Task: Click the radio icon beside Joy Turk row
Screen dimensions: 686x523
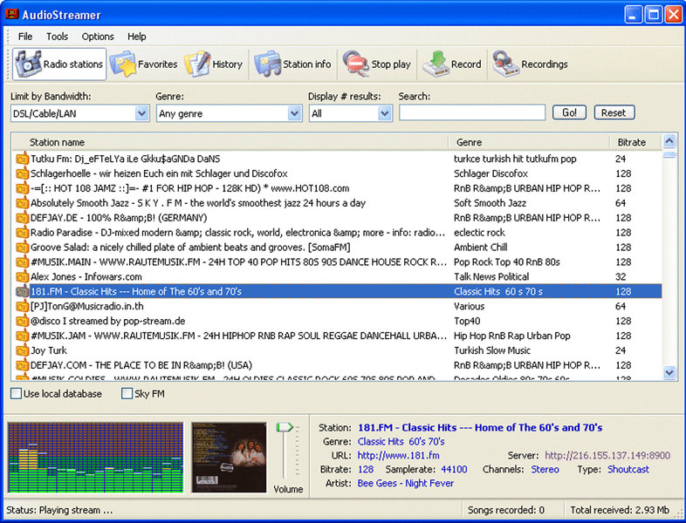Action: pyautogui.click(x=22, y=350)
